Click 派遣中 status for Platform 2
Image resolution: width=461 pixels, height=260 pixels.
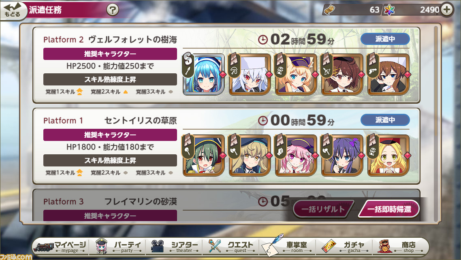tap(385, 39)
